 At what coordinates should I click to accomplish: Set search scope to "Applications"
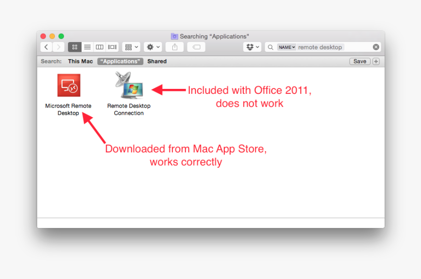[120, 62]
